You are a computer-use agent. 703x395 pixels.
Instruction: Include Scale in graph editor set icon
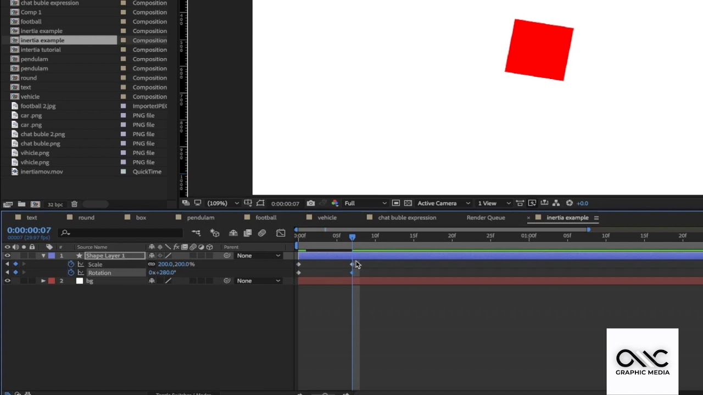(x=81, y=264)
